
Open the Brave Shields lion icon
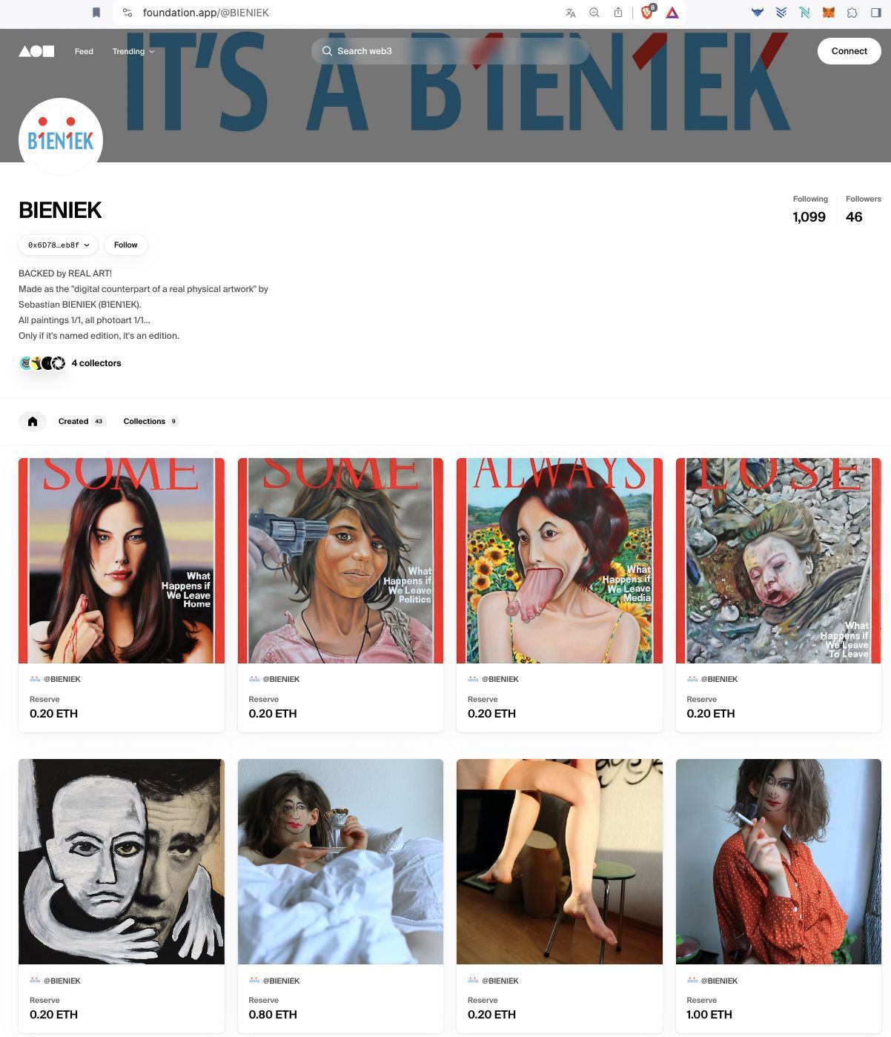pos(648,12)
